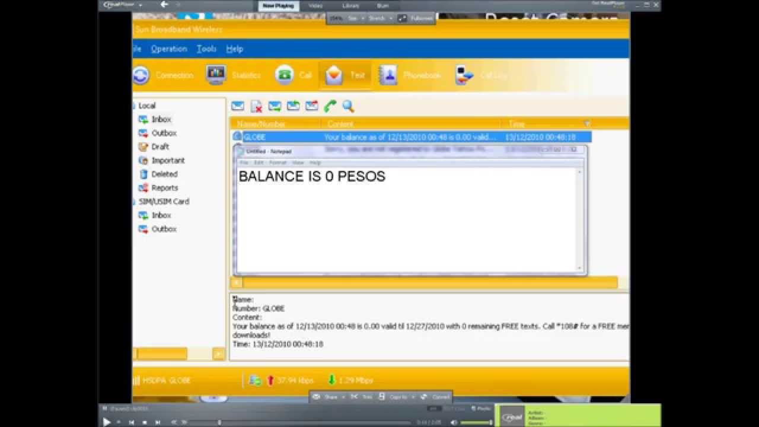Select Outbox under SIM/USIM Card
The width and height of the screenshot is (759, 427).
click(x=164, y=229)
